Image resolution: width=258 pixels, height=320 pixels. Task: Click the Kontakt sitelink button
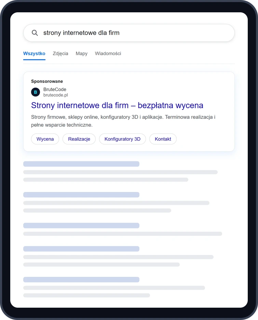click(163, 139)
